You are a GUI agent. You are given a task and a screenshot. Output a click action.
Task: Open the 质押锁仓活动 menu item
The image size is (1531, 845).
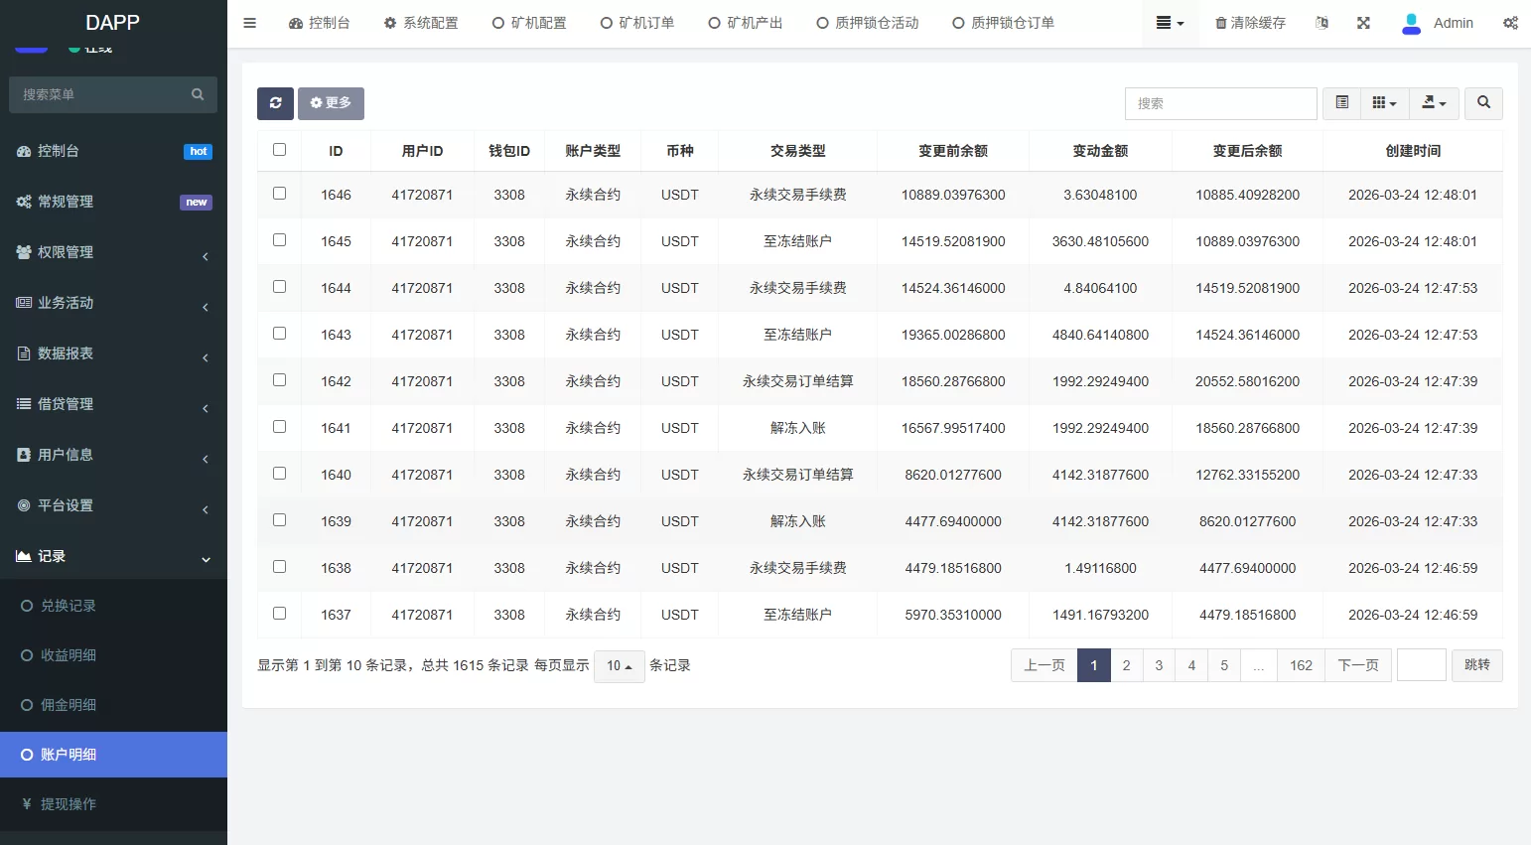tap(868, 22)
